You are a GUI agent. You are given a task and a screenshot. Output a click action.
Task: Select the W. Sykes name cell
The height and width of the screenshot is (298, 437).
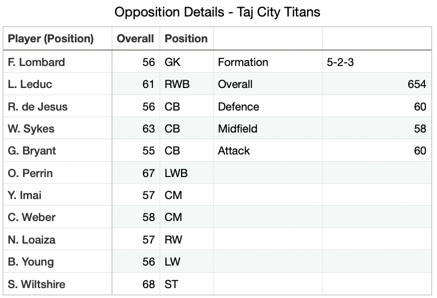[57, 129]
